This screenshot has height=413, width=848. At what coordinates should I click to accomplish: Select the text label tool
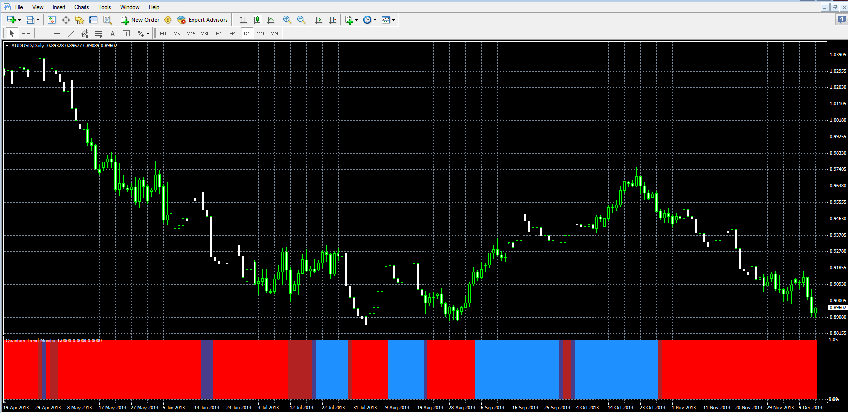[127, 33]
